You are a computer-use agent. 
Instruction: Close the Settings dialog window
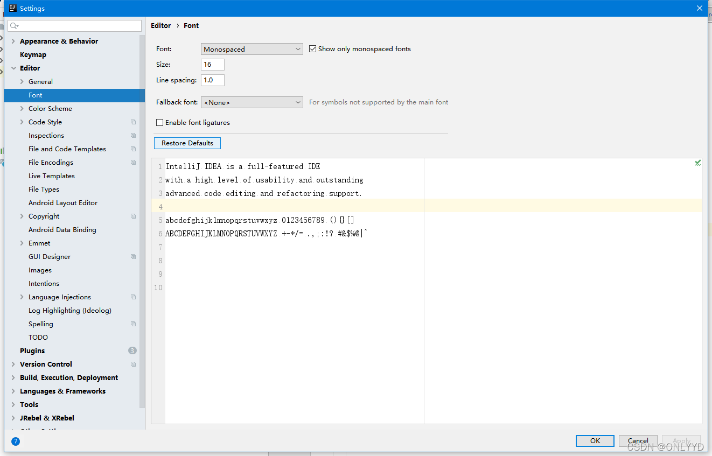point(700,8)
